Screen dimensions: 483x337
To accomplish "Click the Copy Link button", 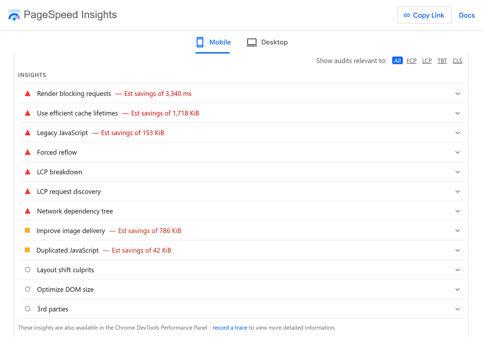I will tap(424, 15).
